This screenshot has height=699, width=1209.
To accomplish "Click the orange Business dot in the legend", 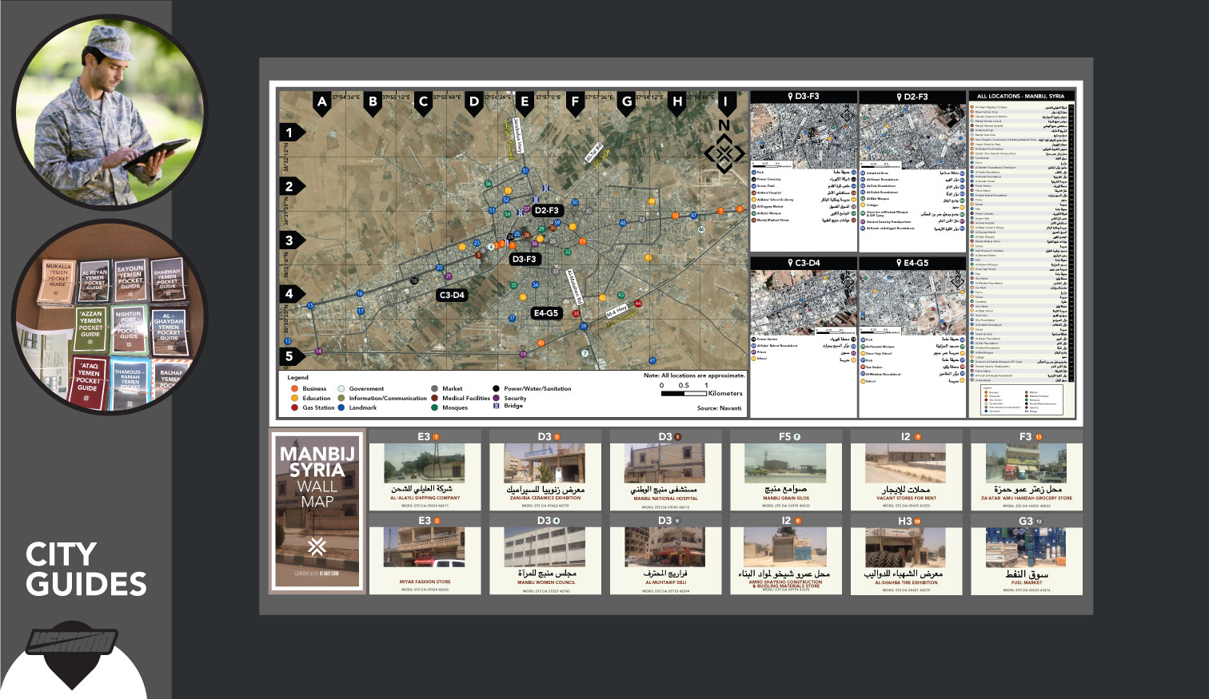I will tap(295, 388).
